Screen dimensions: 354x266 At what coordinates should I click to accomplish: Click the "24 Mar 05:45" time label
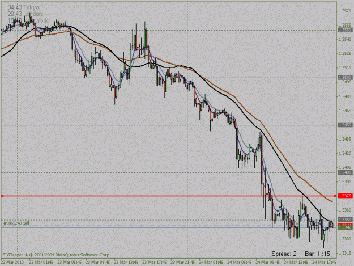click(240, 262)
